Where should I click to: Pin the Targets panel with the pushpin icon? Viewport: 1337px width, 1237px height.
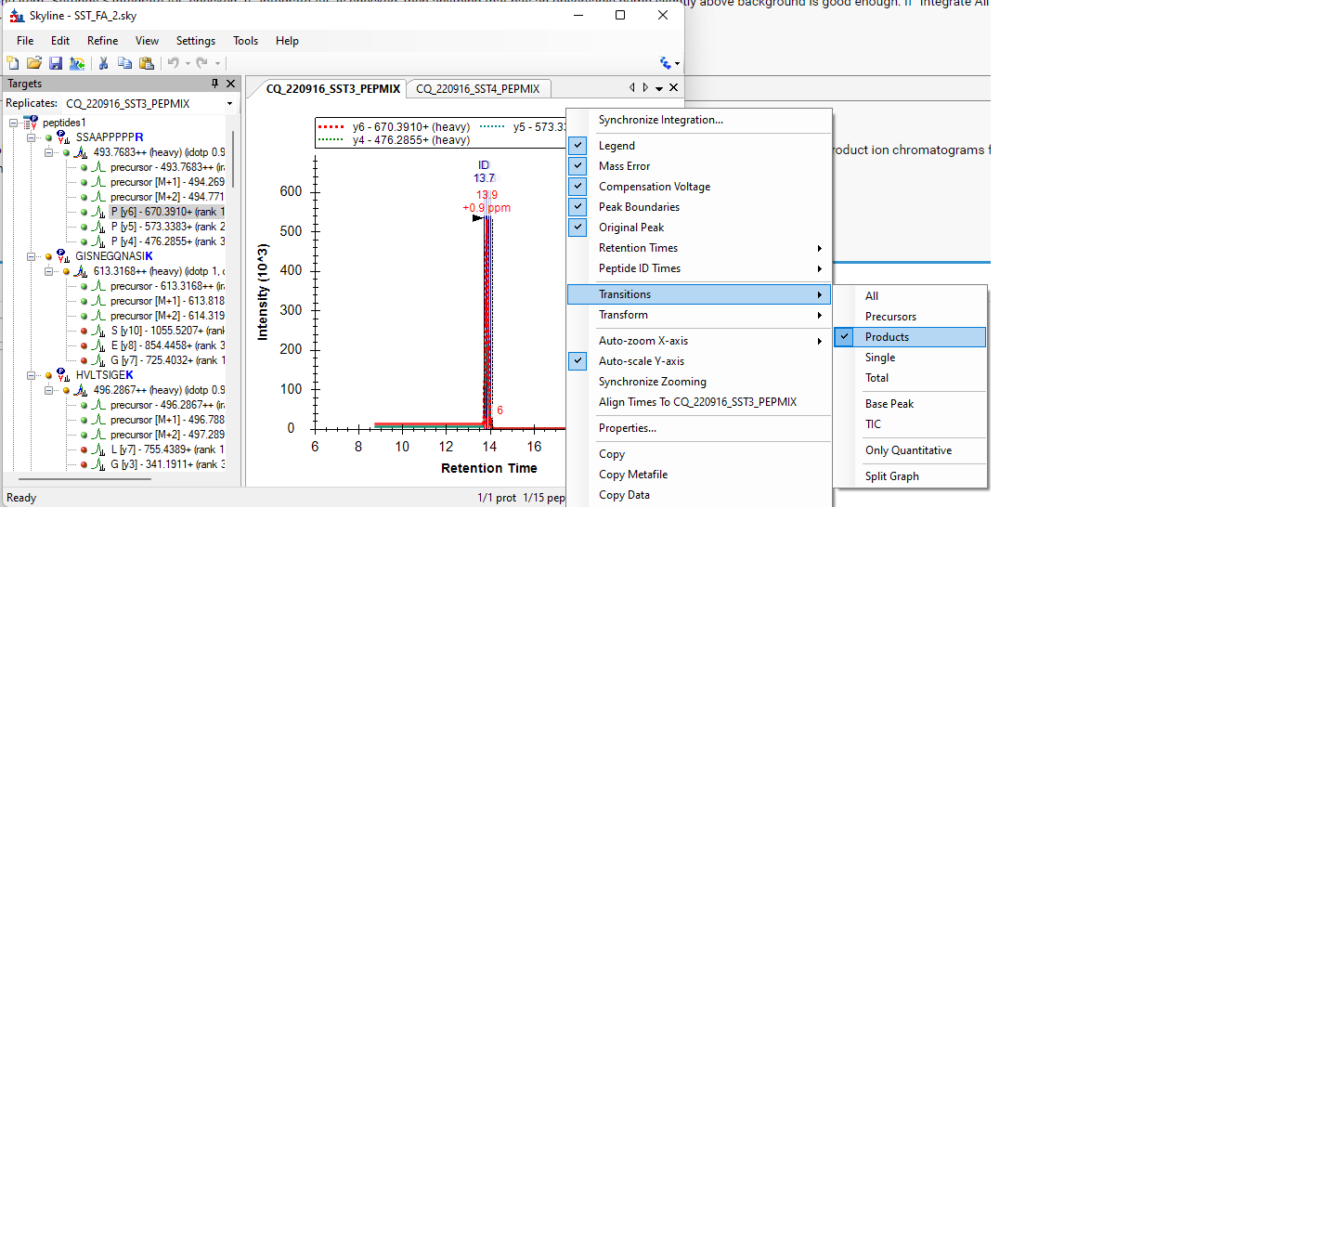click(x=214, y=84)
